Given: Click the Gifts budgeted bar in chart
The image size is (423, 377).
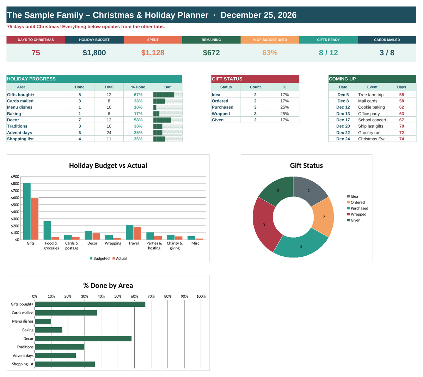Looking at the screenshot, I should click(27, 211).
